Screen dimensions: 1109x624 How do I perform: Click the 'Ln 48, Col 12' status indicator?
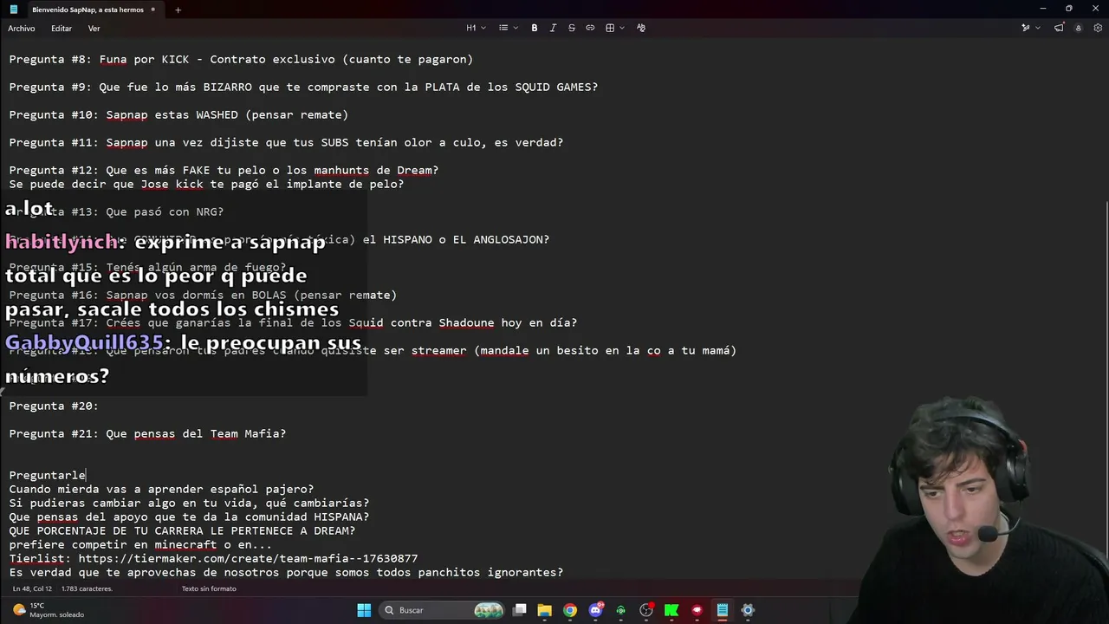32,588
